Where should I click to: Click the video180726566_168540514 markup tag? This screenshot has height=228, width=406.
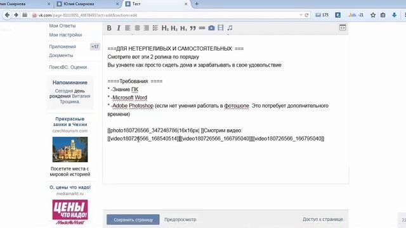click(144, 139)
